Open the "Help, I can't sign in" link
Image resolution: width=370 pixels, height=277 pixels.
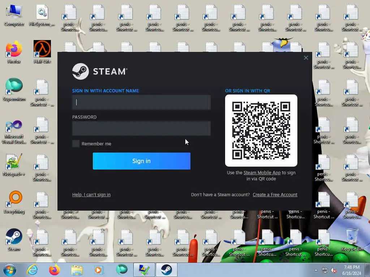tap(91, 194)
